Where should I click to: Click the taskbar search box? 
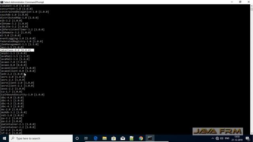41,138
